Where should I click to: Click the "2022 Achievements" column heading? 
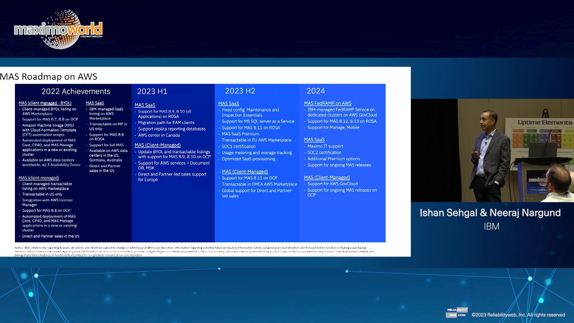pyautogui.click(x=76, y=91)
